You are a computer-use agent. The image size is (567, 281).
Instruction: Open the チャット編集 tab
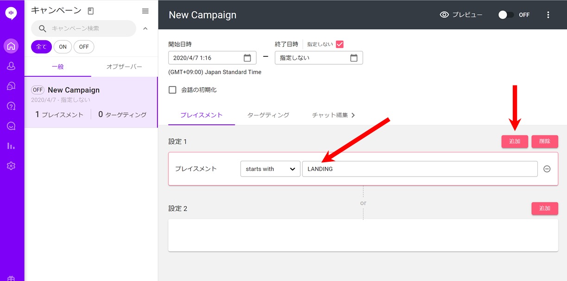330,115
